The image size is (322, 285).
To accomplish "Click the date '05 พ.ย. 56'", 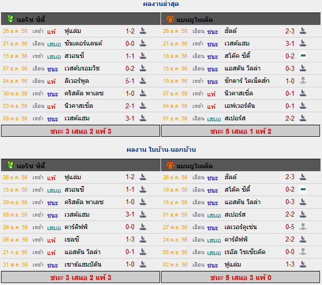I will coord(175,252).
